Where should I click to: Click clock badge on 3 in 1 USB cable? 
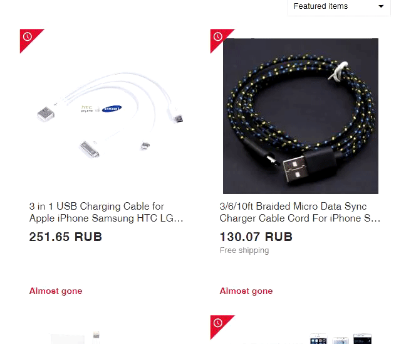click(x=28, y=36)
